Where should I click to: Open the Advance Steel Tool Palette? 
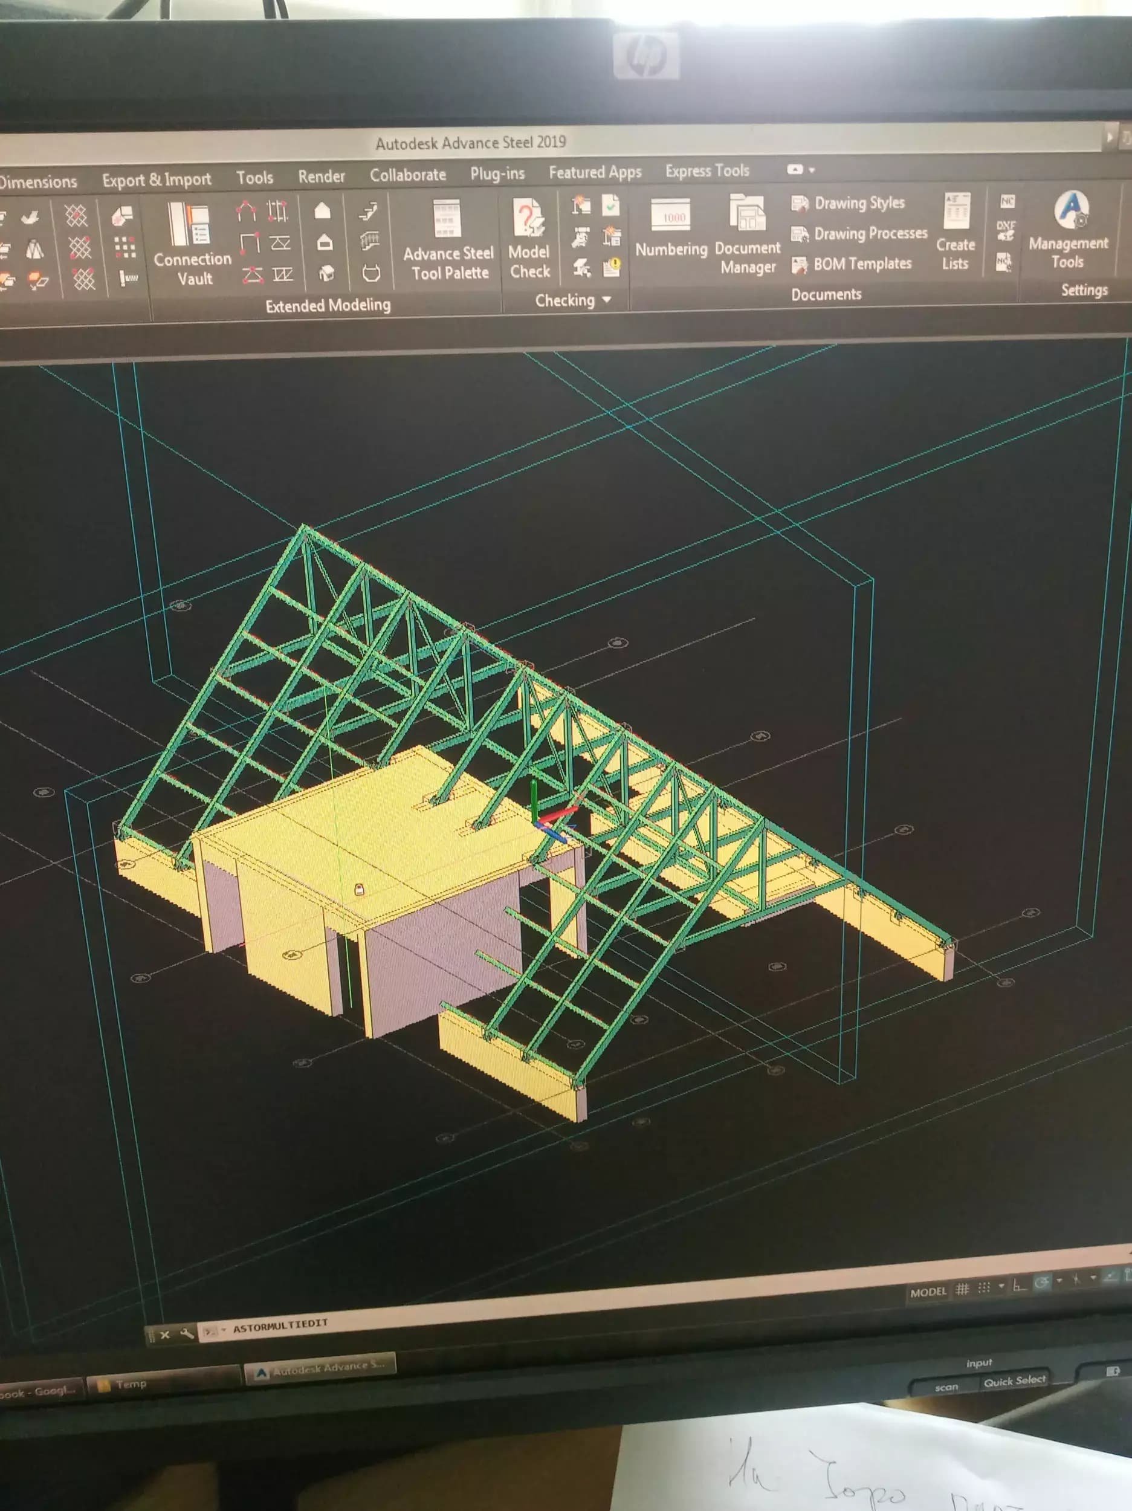tap(449, 241)
